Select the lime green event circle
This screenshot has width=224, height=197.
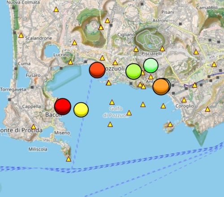click(x=134, y=71)
